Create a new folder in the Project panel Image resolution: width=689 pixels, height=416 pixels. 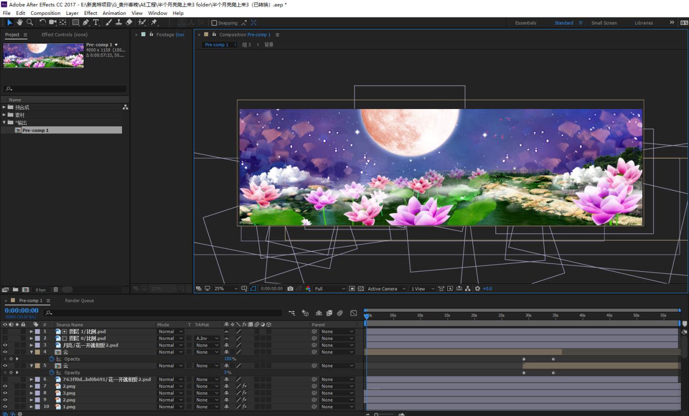click(15, 290)
